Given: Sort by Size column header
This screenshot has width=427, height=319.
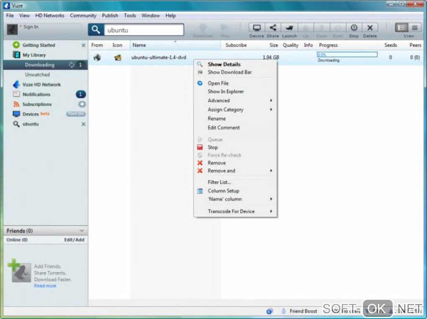Looking at the screenshot, I should pyautogui.click(x=274, y=45).
